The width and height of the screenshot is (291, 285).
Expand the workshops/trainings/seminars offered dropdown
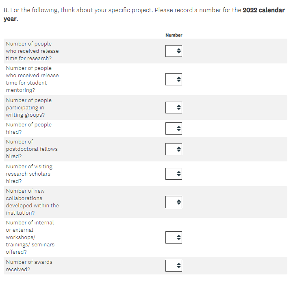pyautogui.click(x=174, y=237)
